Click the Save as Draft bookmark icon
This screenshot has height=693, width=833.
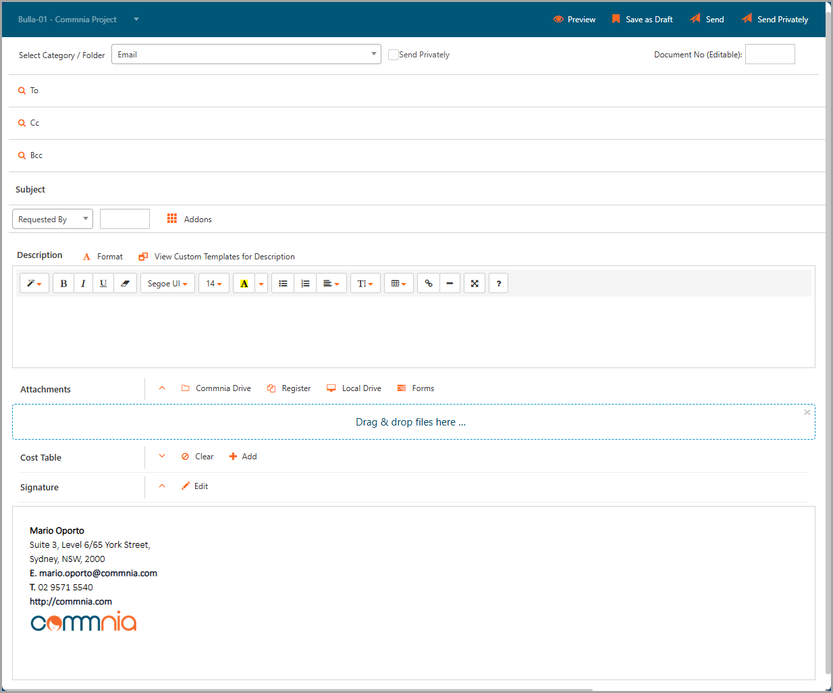616,19
